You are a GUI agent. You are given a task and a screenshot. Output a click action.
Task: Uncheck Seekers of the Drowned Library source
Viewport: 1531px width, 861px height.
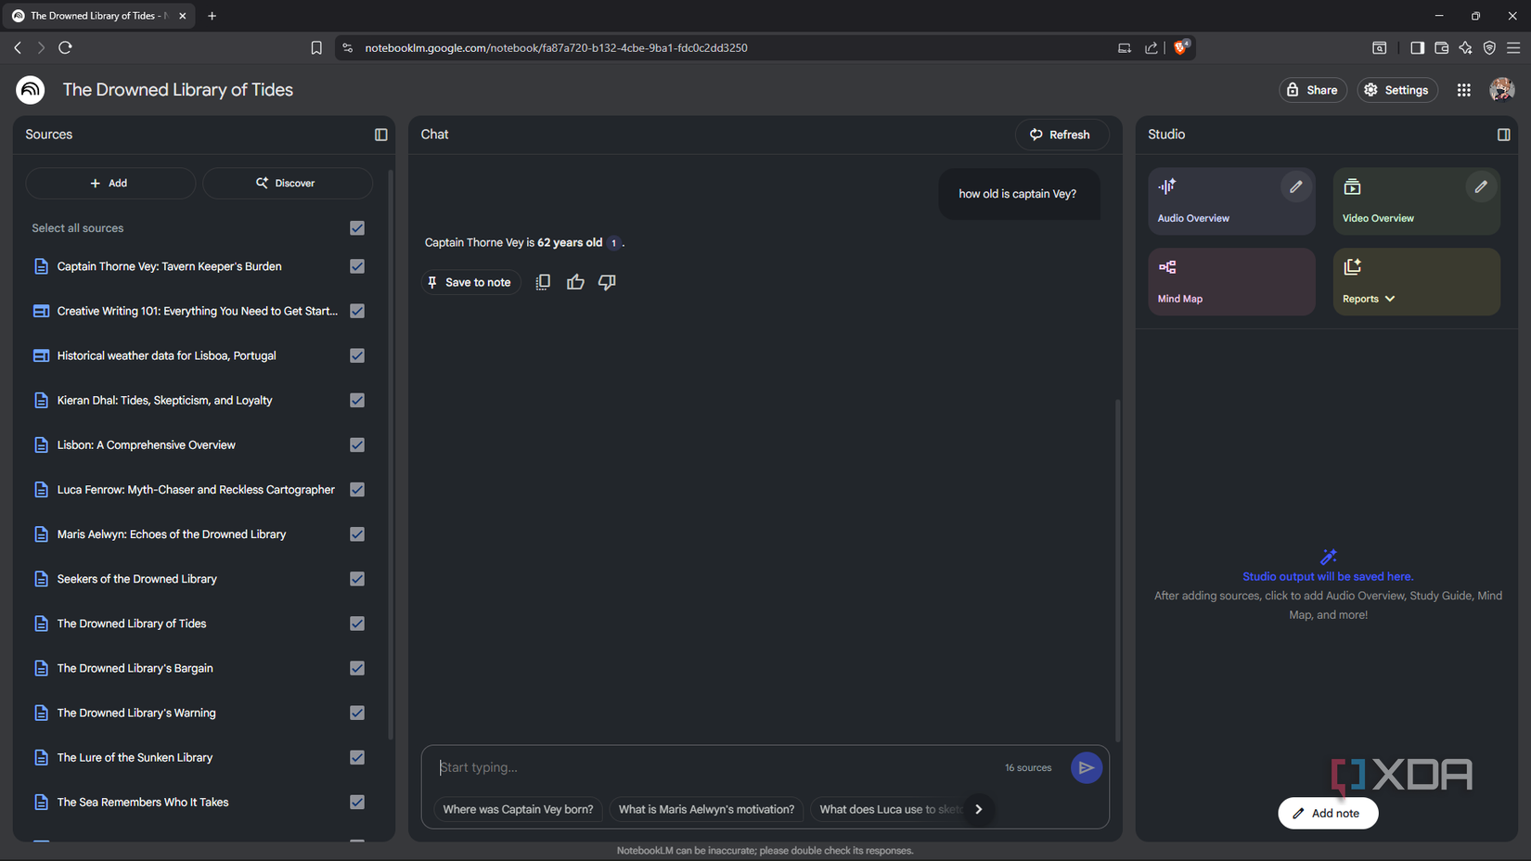click(357, 579)
